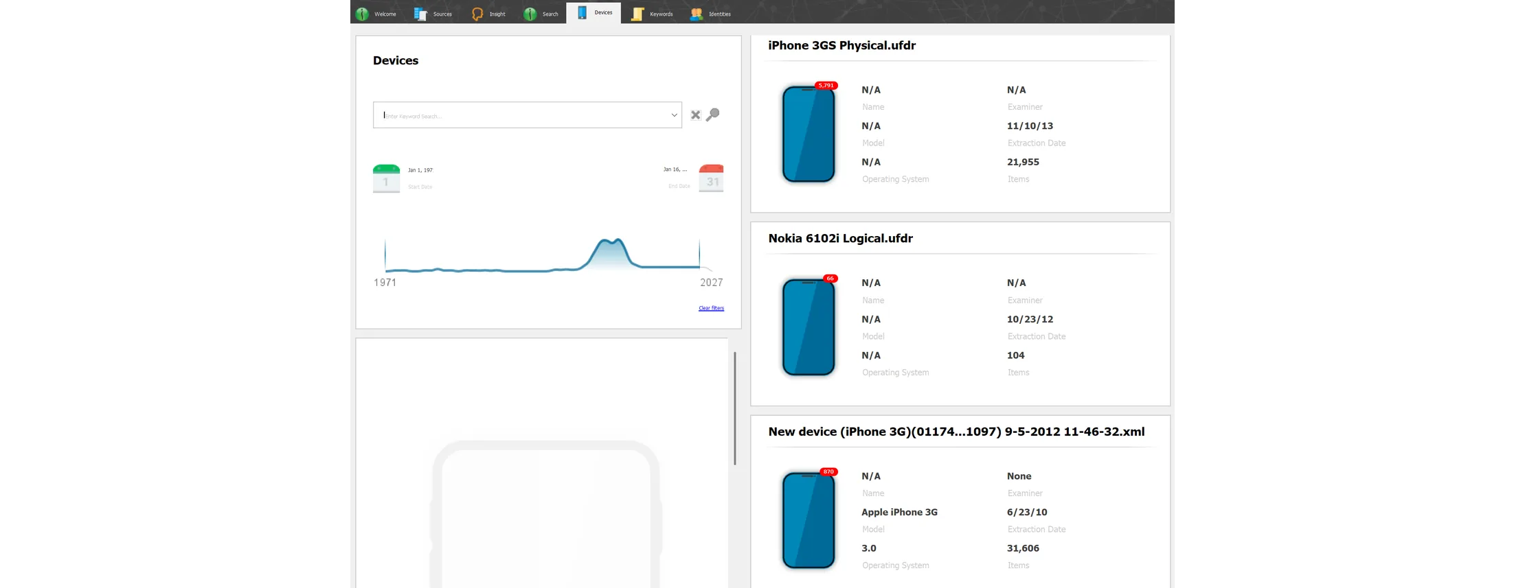Open the red End Date calendar

coord(711,178)
